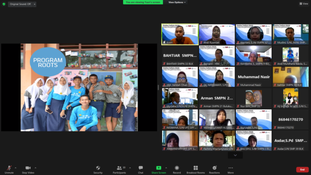Select Muhammad Nasir participant tile
The height and width of the screenshot is (175, 311).
click(254, 77)
